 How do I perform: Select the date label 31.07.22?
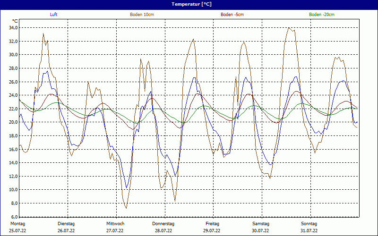tap(309, 231)
